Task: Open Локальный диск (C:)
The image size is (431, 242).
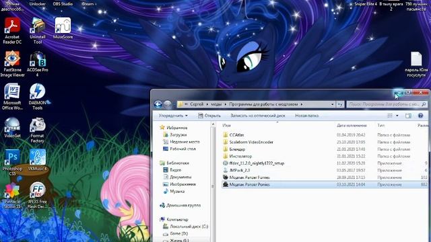Action: pos(189,227)
